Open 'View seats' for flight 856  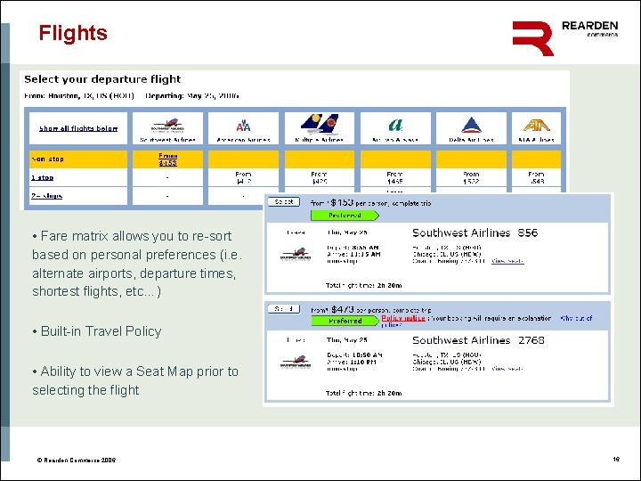pos(507,261)
